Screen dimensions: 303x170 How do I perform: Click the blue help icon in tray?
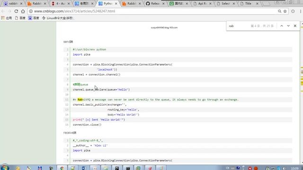[238, 168]
